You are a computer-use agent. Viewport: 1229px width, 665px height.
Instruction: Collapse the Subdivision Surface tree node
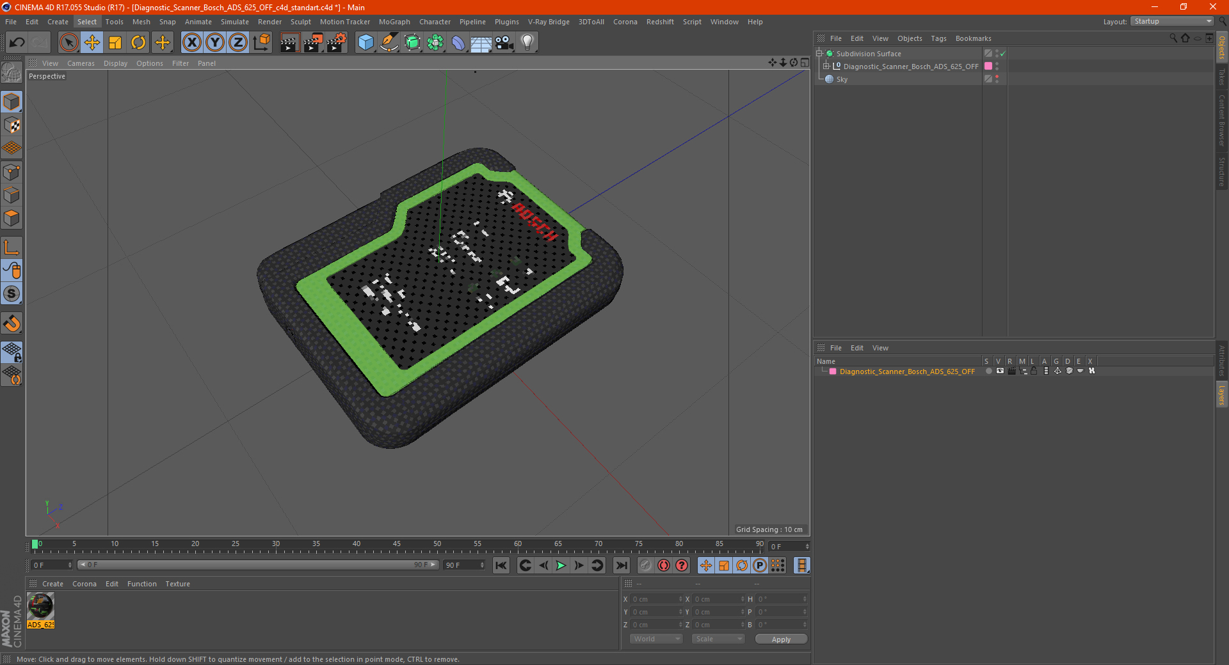[x=819, y=54]
